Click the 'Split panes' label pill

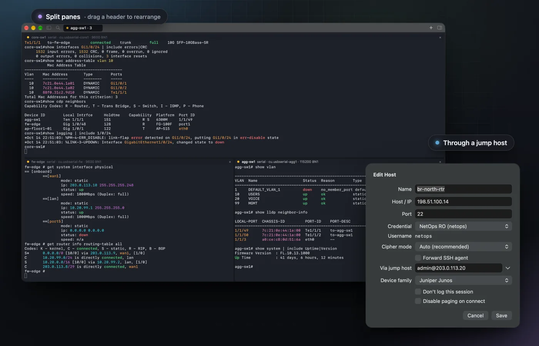(x=99, y=17)
